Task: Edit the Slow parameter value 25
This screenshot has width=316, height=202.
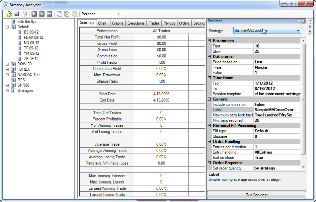Action: [x=277, y=51]
